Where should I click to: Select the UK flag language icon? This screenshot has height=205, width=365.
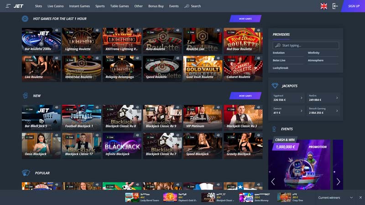[x=323, y=6]
